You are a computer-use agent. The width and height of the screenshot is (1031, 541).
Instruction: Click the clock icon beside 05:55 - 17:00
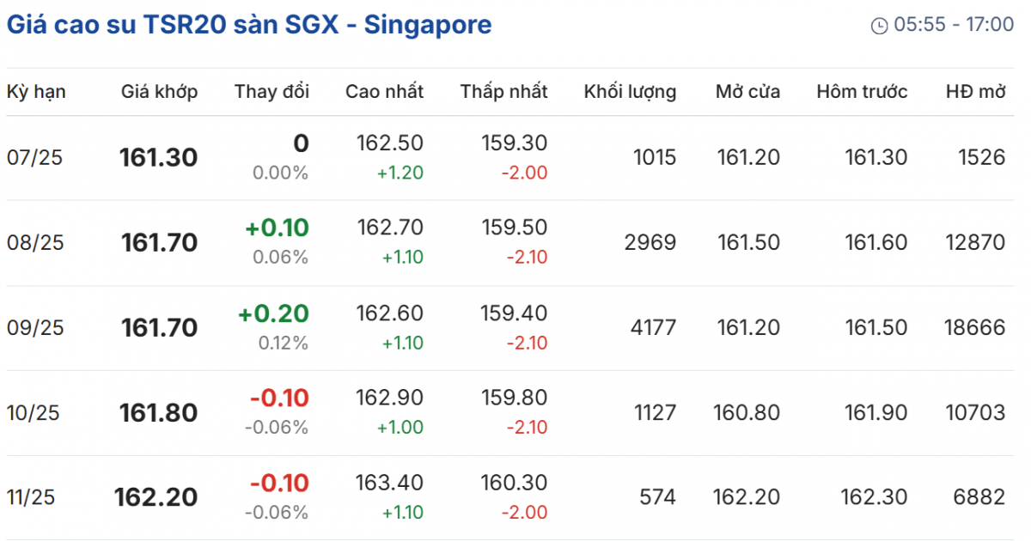tap(879, 26)
